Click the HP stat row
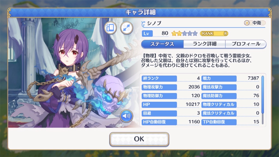This screenshot has width=279, height=157. point(171,104)
